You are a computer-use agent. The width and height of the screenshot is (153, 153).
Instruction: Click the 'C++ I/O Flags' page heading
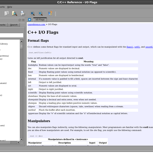tap(43, 32)
